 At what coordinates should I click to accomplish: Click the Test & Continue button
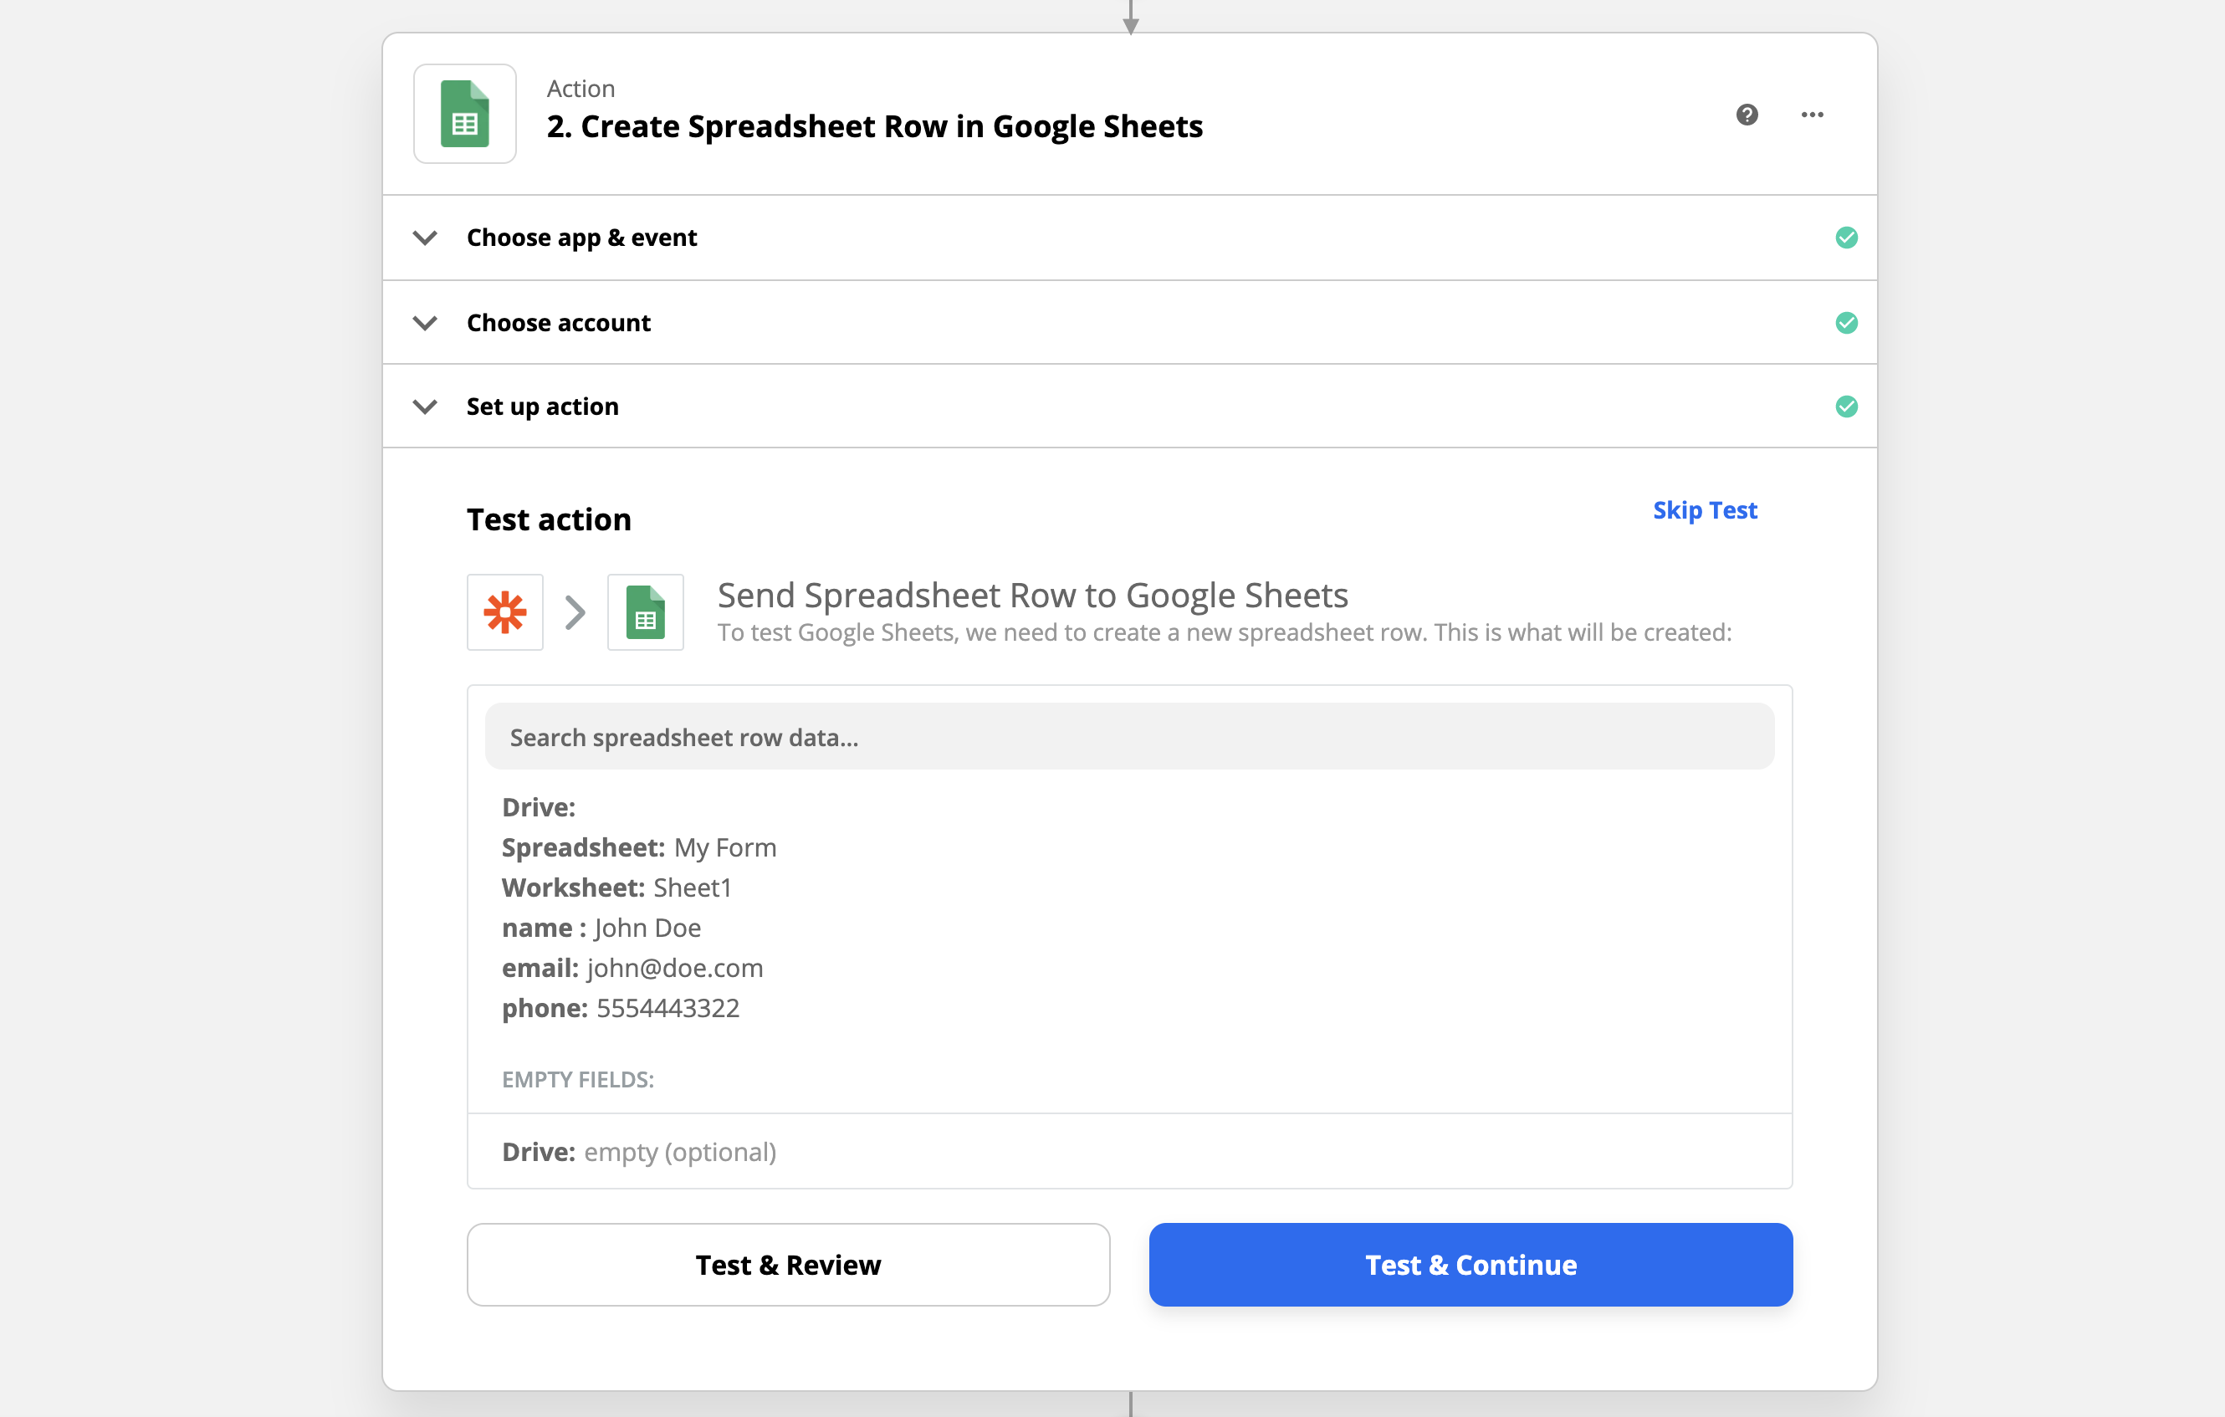tap(1471, 1265)
